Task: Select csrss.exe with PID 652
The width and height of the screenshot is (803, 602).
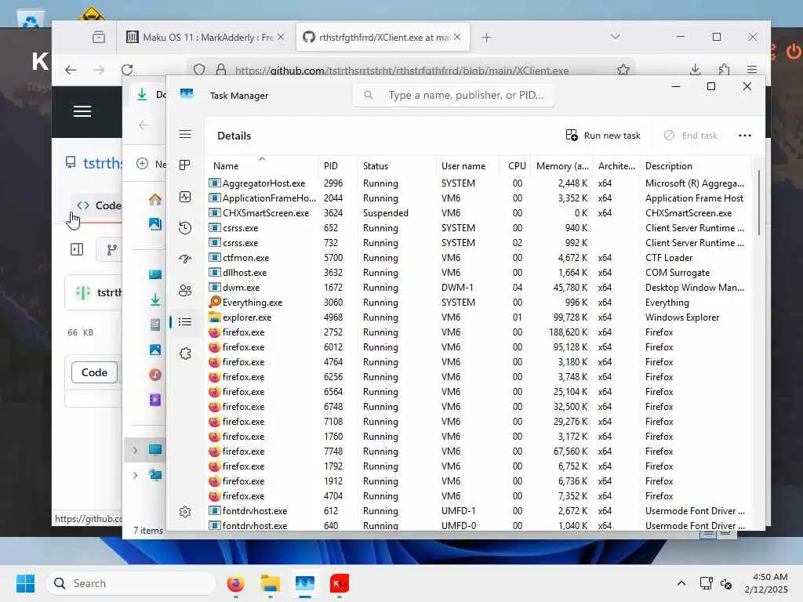Action: [x=479, y=228]
